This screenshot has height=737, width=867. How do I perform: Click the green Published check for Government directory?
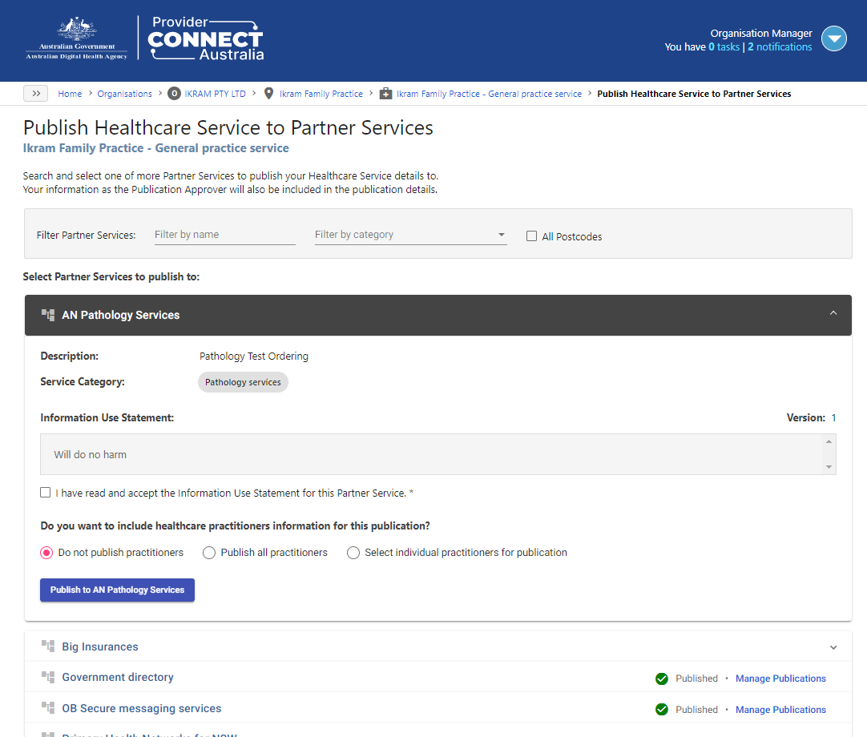[x=662, y=679]
